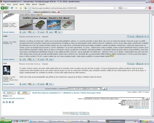Open the Záložky menu
154x123 pixels.
pyautogui.click(x=28, y=5)
